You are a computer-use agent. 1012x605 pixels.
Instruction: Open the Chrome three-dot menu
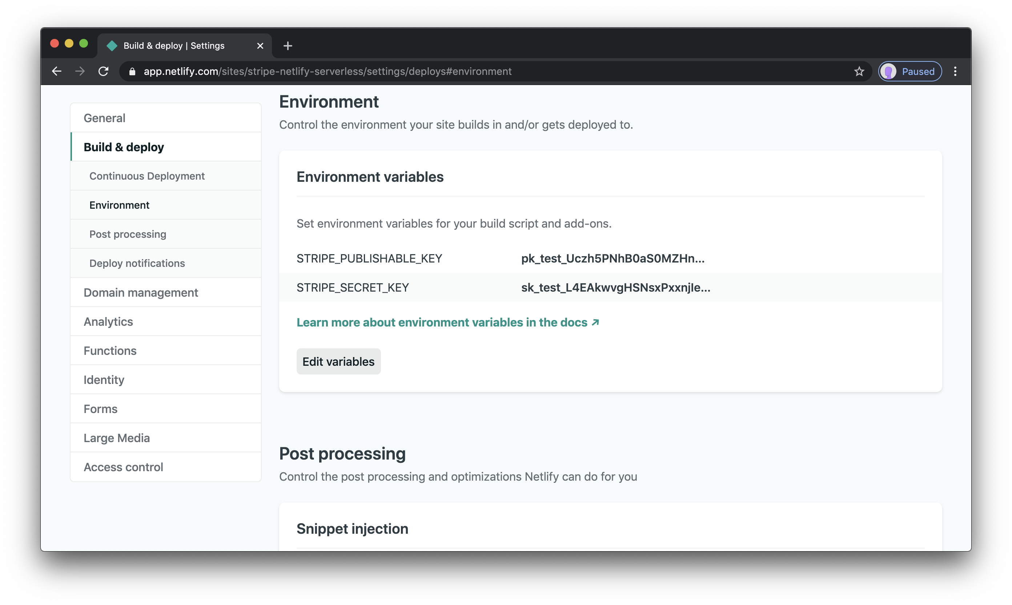click(x=955, y=71)
